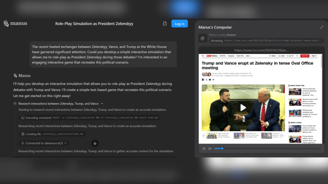Screen dimensions: 328x184
Task: Click the Manus avatar icon above the reply
Action: [x=15, y=76]
